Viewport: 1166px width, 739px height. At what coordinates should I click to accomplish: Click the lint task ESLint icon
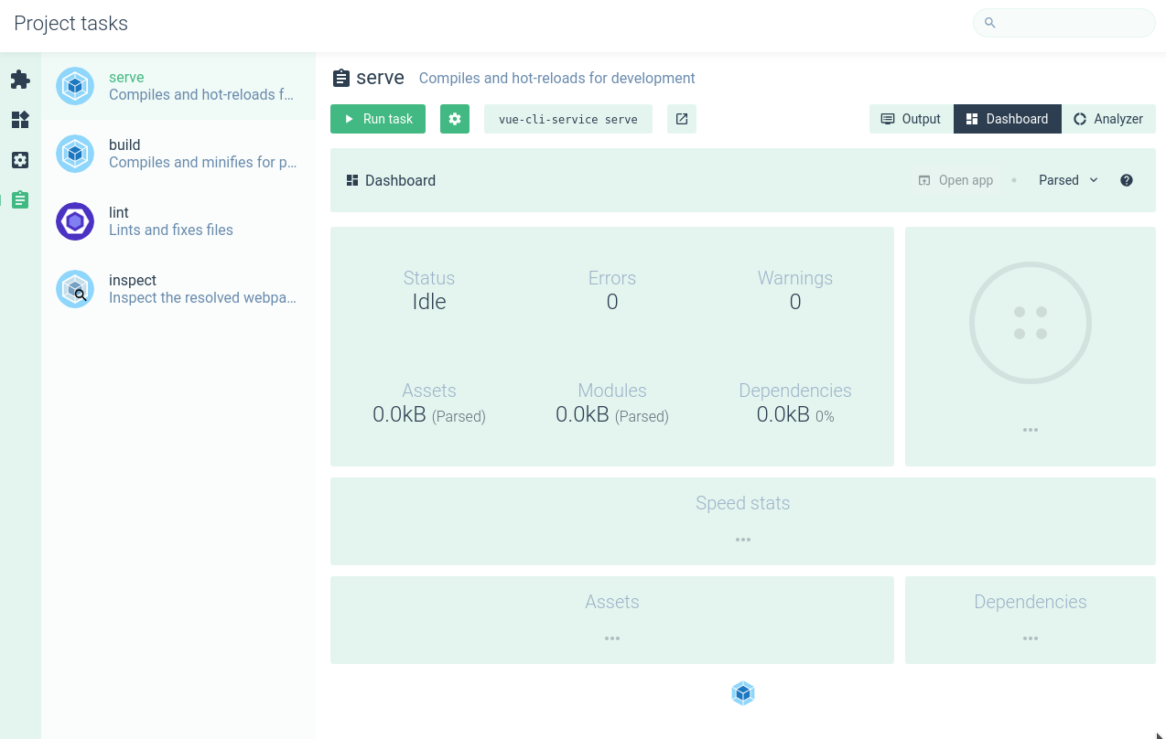point(75,221)
